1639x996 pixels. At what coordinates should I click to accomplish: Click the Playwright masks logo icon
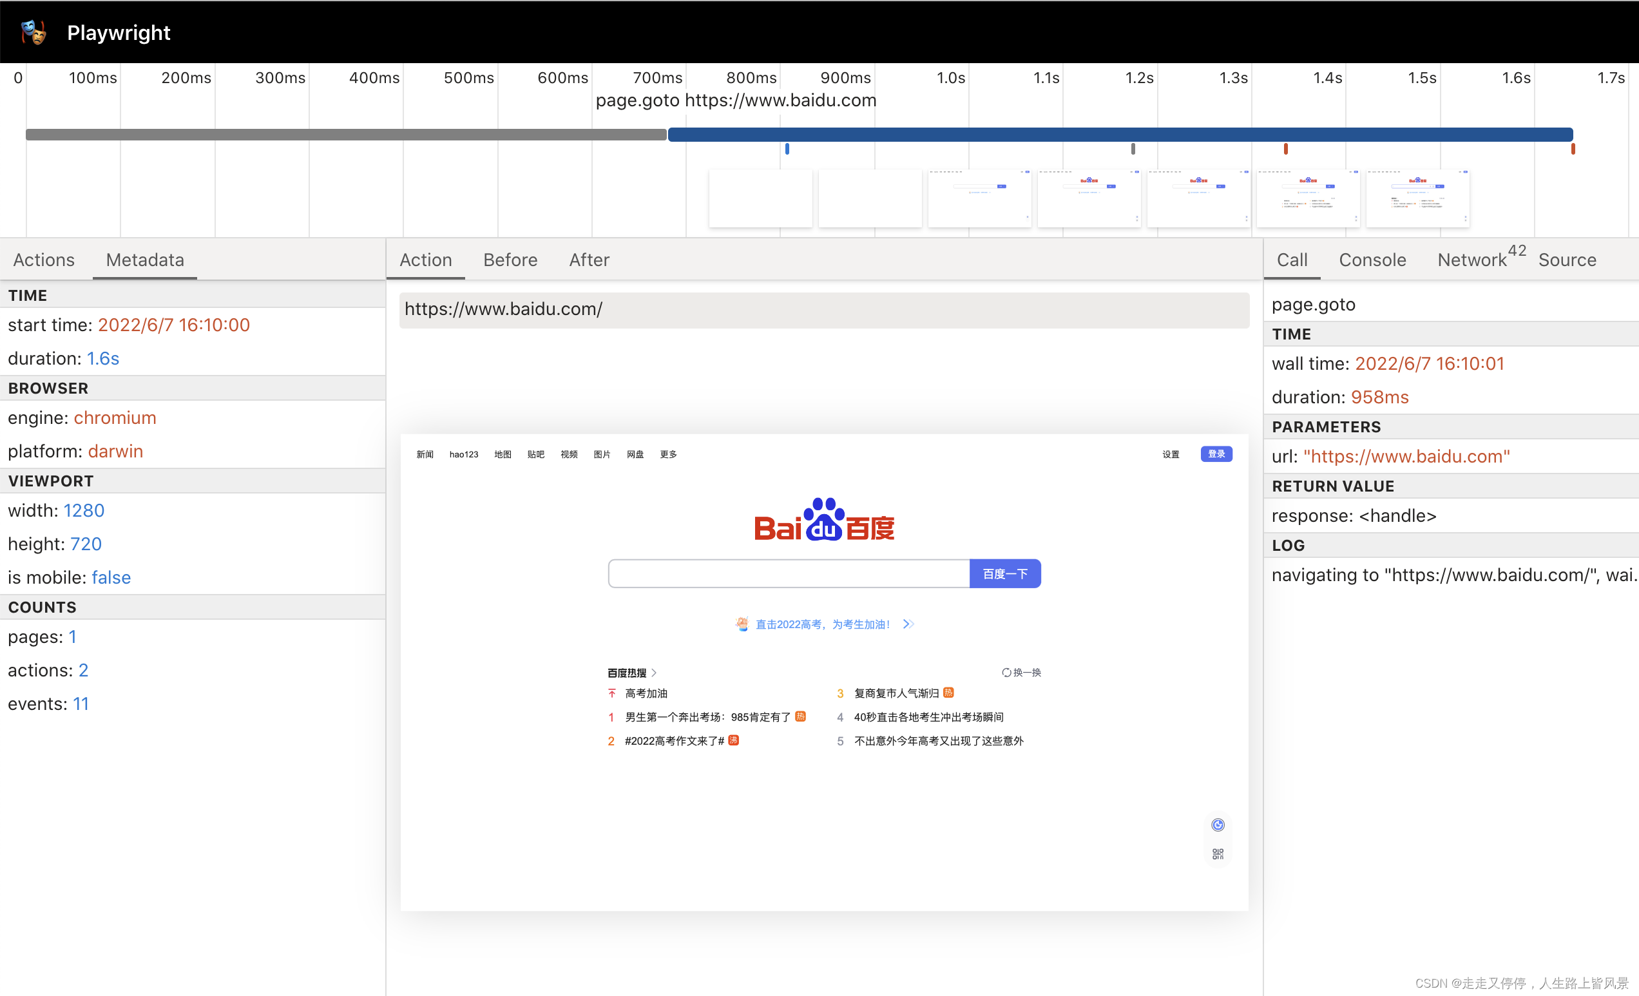34,32
